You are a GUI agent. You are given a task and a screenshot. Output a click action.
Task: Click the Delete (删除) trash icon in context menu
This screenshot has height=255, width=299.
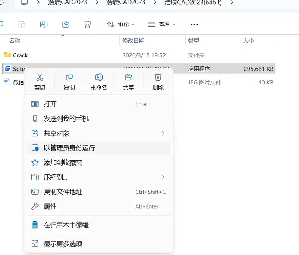(158, 77)
